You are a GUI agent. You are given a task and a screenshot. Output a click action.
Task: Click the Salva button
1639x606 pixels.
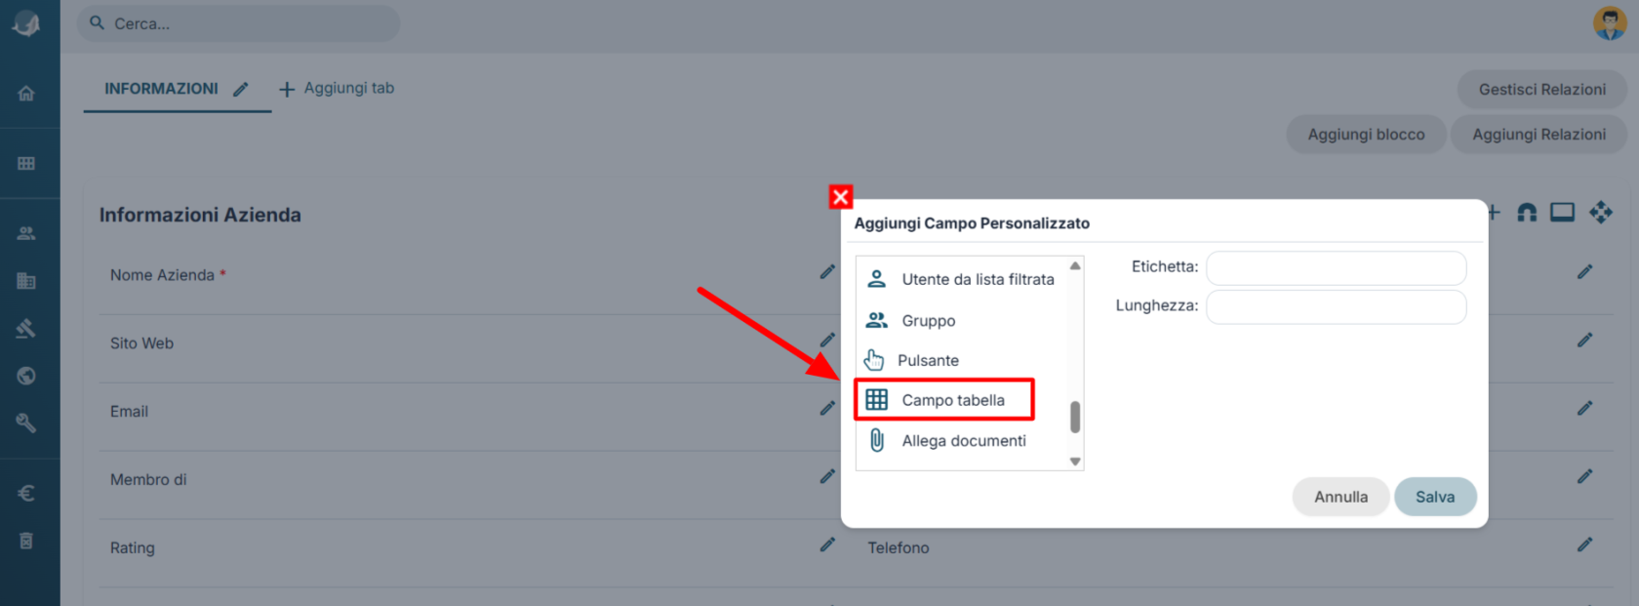coord(1435,497)
